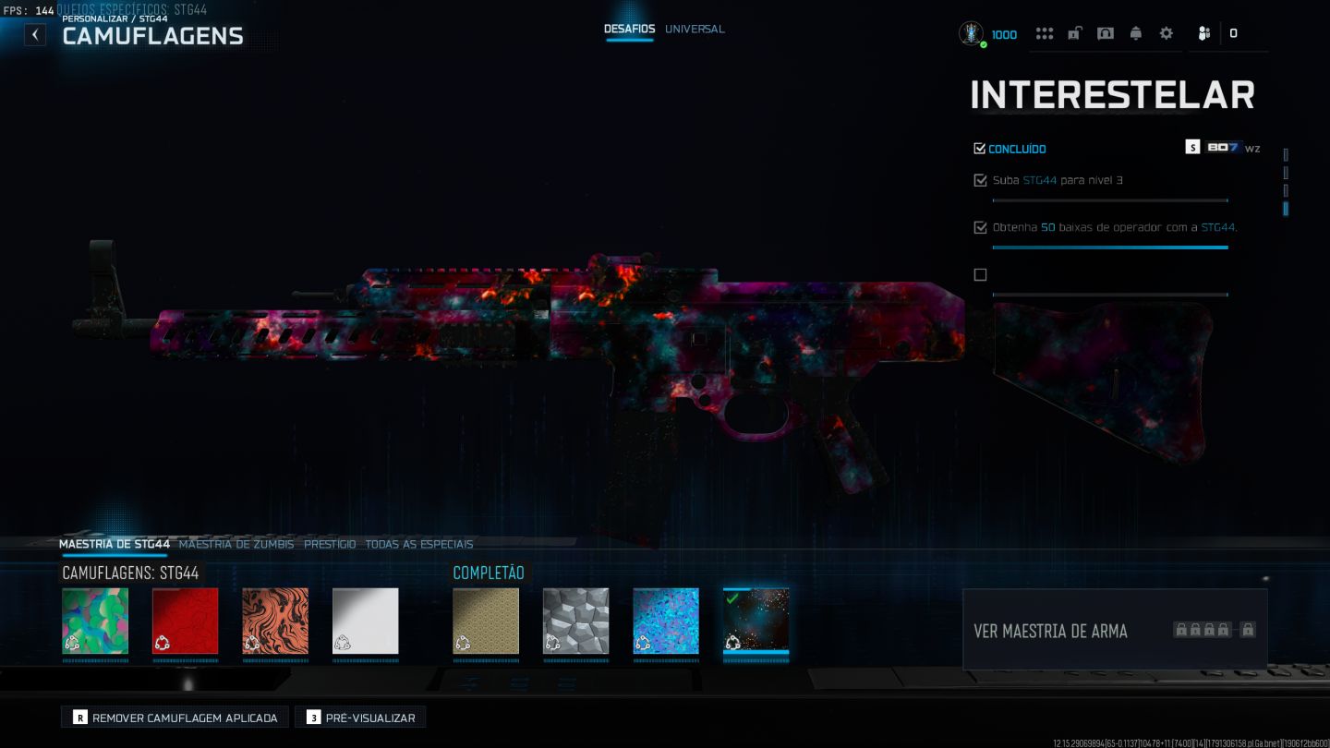Select the green and pink camo swatch
This screenshot has height=748, width=1330.
click(x=95, y=621)
